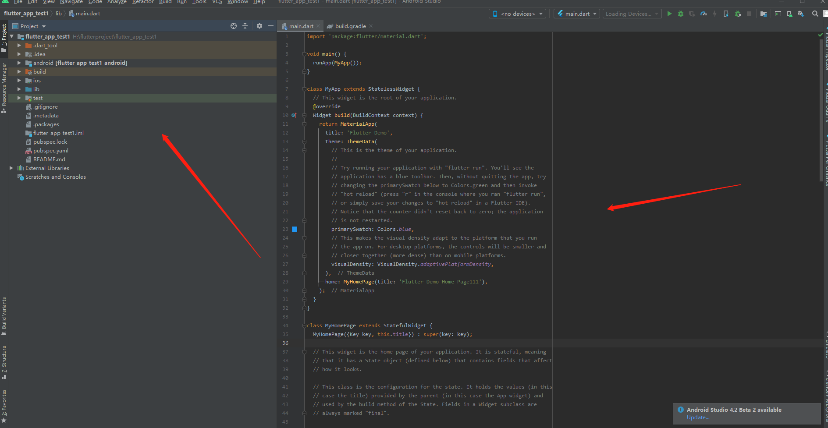Close the main.dart editor tab
This screenshot has height=428, width=828.
318,26
